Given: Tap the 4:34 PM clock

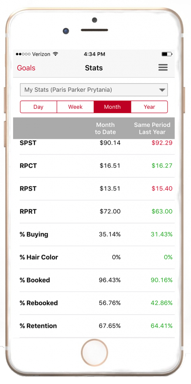Looking at the screenshot, I should (94, 54).
